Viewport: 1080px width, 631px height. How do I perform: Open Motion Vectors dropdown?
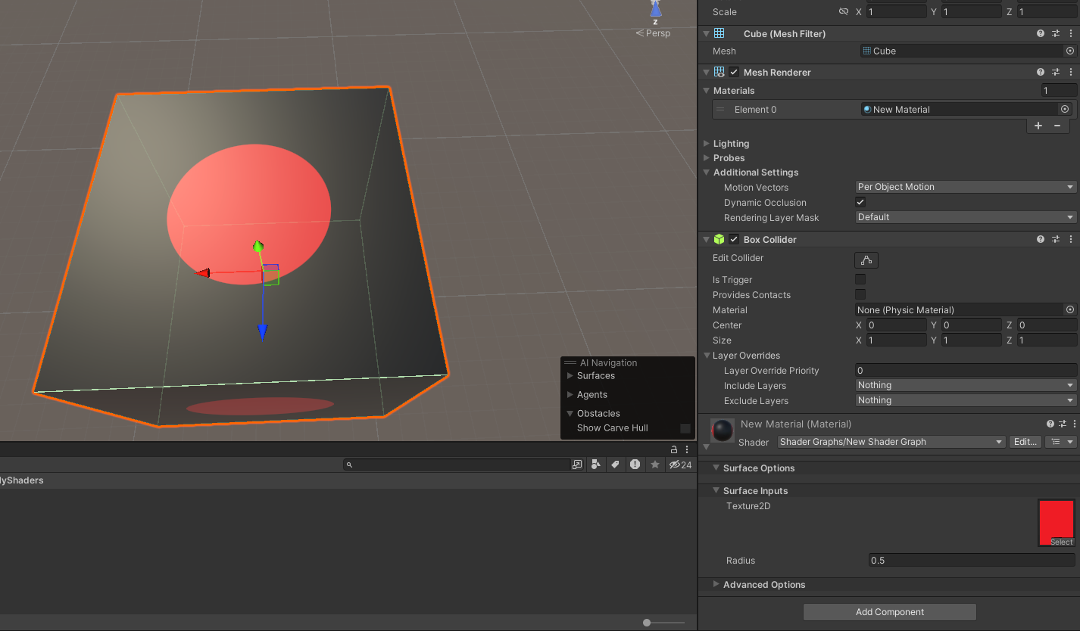click(x=966, y=187)
